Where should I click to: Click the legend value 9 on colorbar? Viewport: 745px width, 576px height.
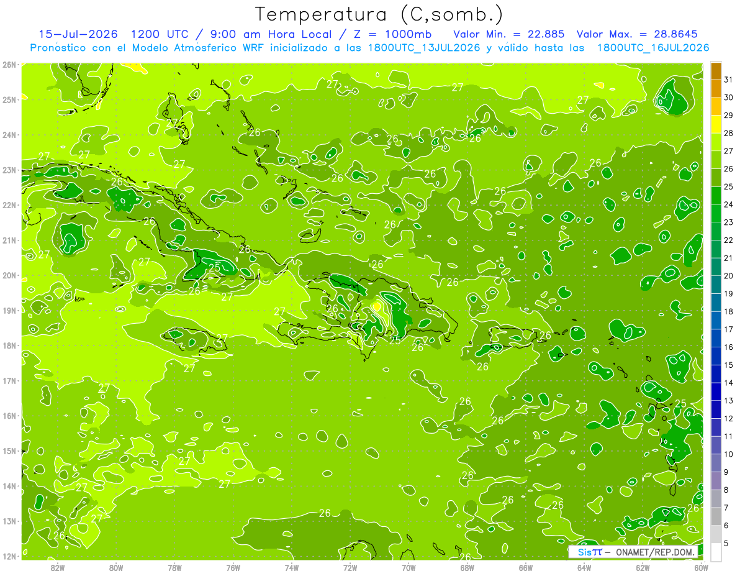[726, 472]
